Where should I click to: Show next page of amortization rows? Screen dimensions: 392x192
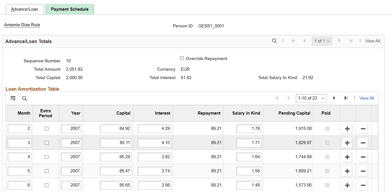(334, 98)
